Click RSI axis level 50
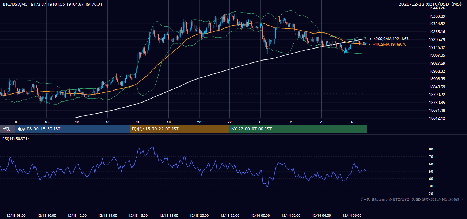The height and width of the screenshot is (219, 467). point(431,171)
